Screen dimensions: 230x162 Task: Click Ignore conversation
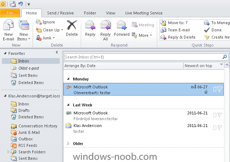(x=46, y=22)
